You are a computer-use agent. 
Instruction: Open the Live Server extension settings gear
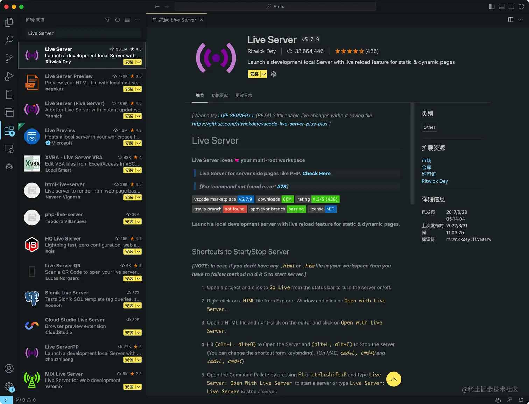(x=274, y=74)
